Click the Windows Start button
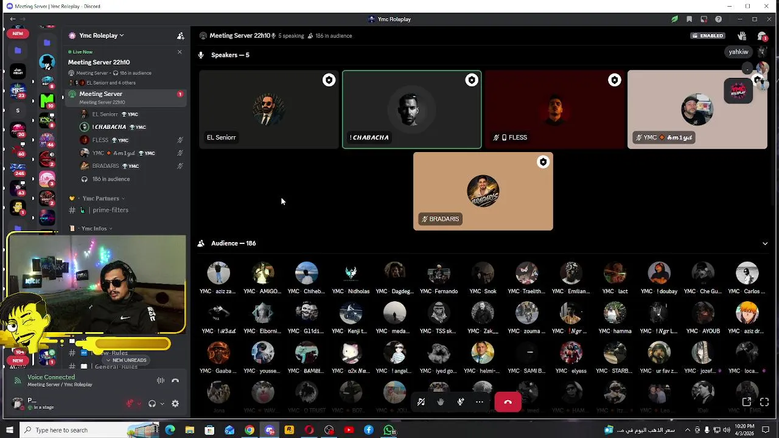779x438 pixels. [10, 430]
